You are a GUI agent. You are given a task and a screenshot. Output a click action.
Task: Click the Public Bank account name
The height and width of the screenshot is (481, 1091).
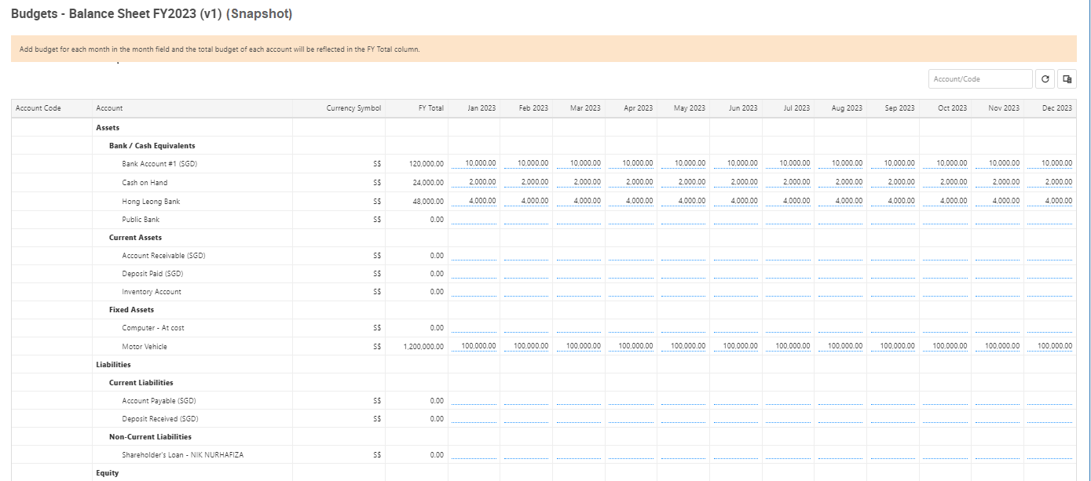pos(141,220)
